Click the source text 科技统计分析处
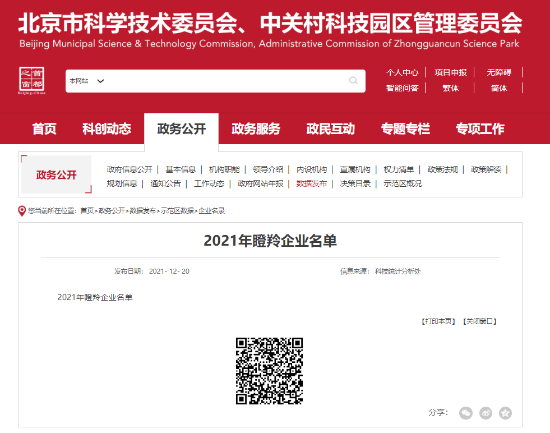 [398, 271]
